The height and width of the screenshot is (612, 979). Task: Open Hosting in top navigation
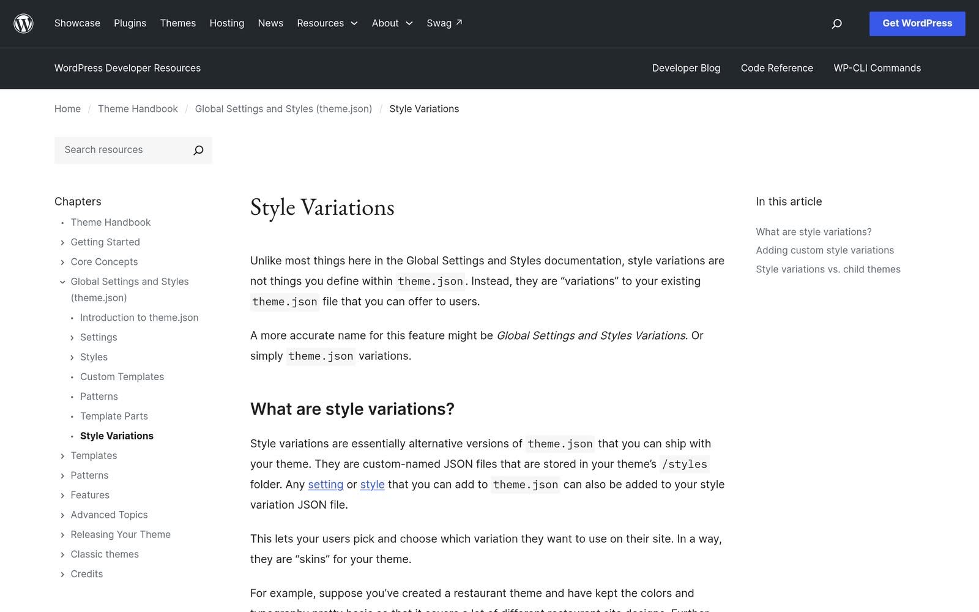[226, 23]
